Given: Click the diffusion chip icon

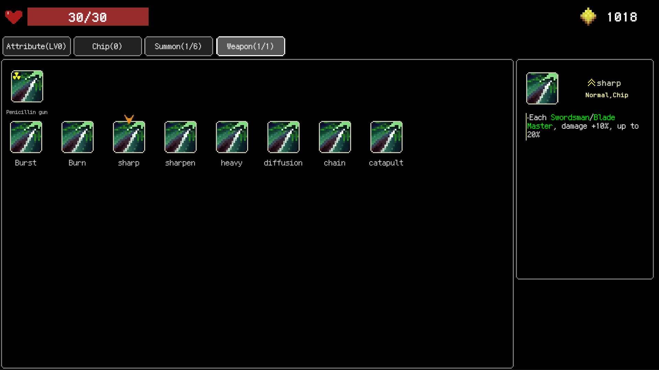Looking at the screenshot, I should click(284, 137).
